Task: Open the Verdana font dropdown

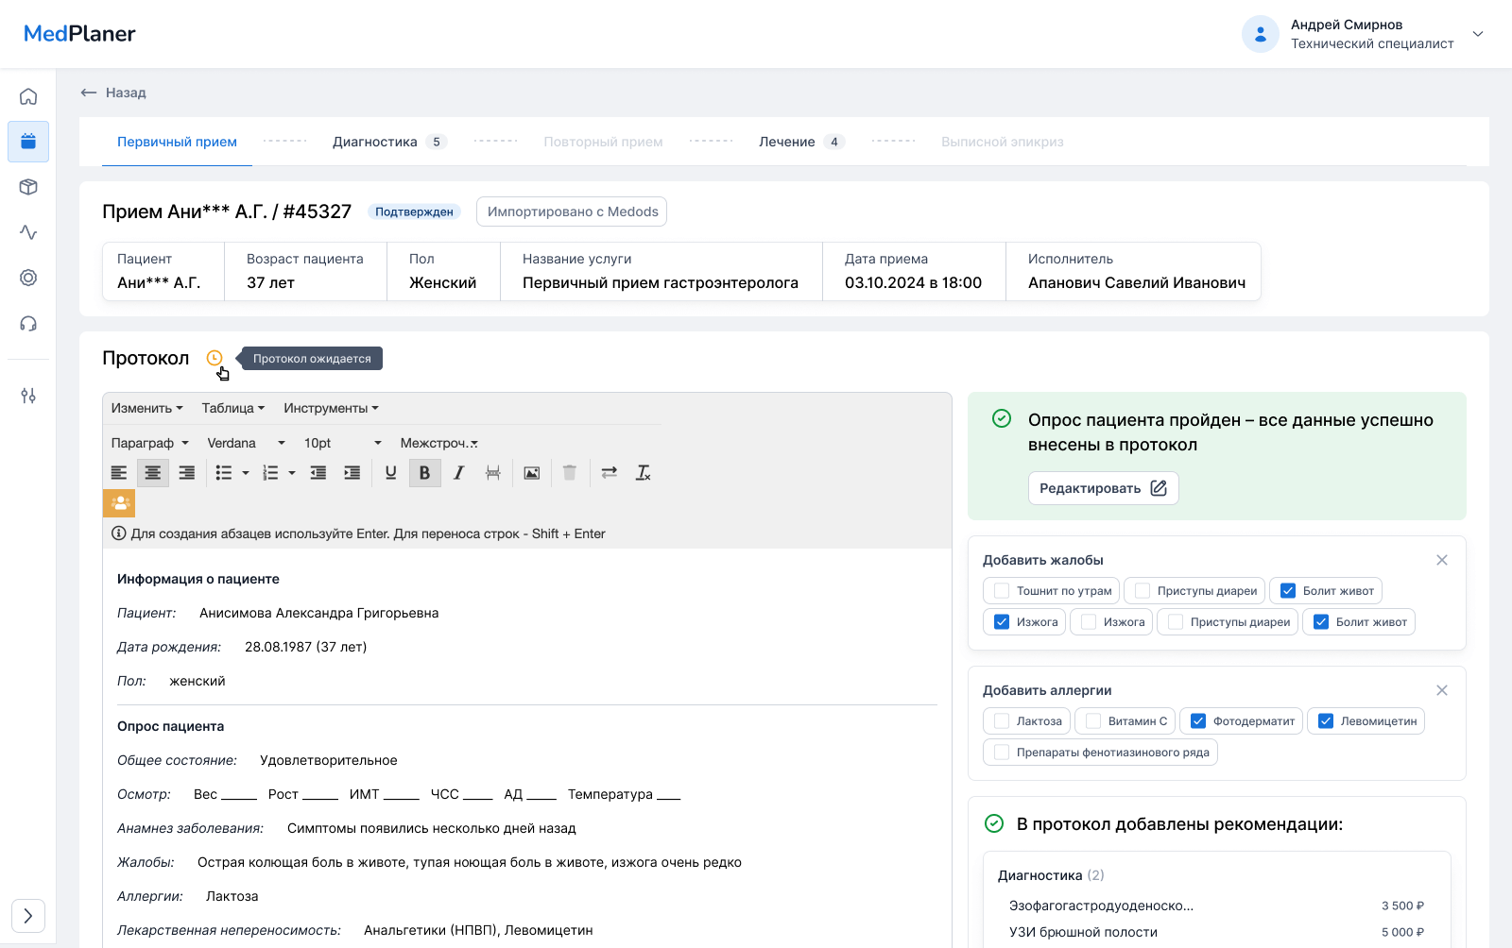Action: pos(244,442)
